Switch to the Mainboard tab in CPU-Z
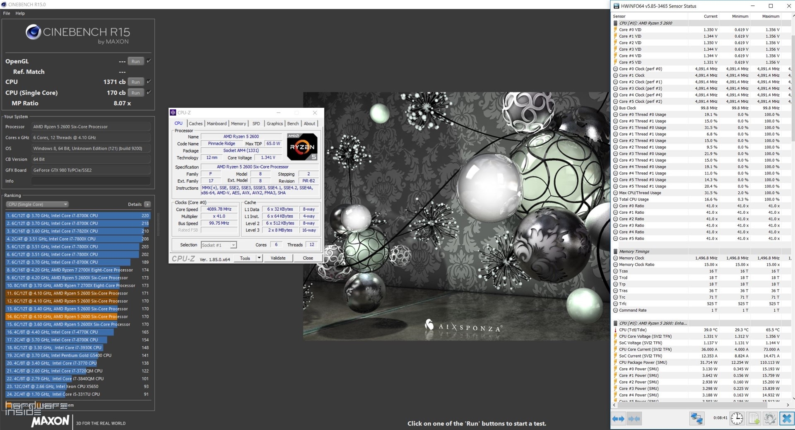 pos(217,123)
